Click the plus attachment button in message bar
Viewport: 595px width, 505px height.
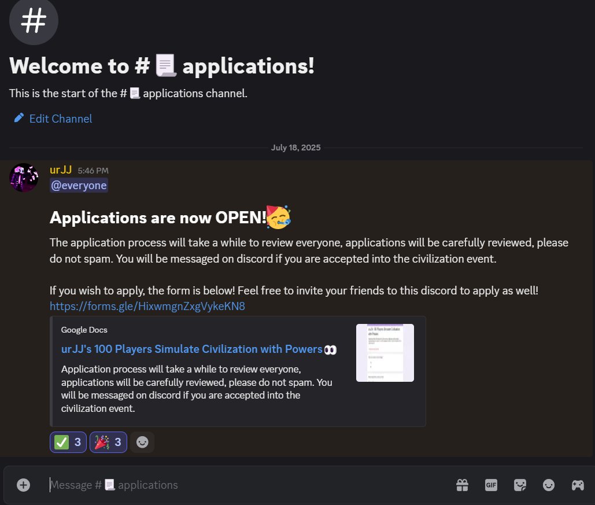(24, 485)
